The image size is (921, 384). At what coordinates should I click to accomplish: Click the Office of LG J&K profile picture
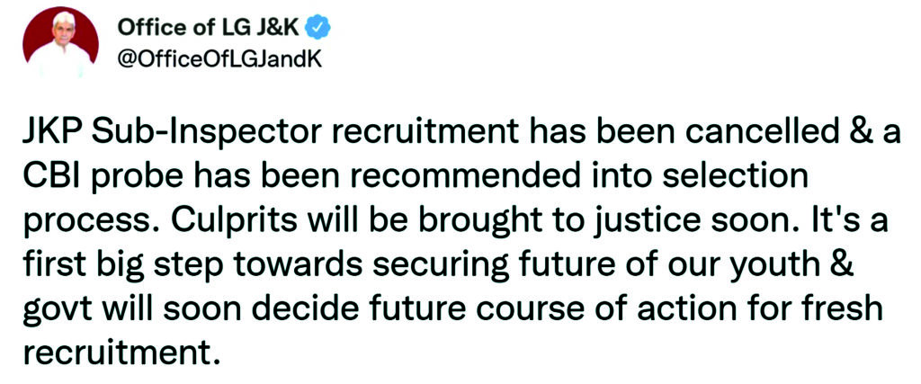click(x=60, y=45)
